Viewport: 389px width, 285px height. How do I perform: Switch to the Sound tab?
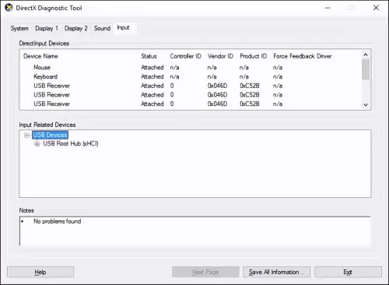tap(102, 28)
